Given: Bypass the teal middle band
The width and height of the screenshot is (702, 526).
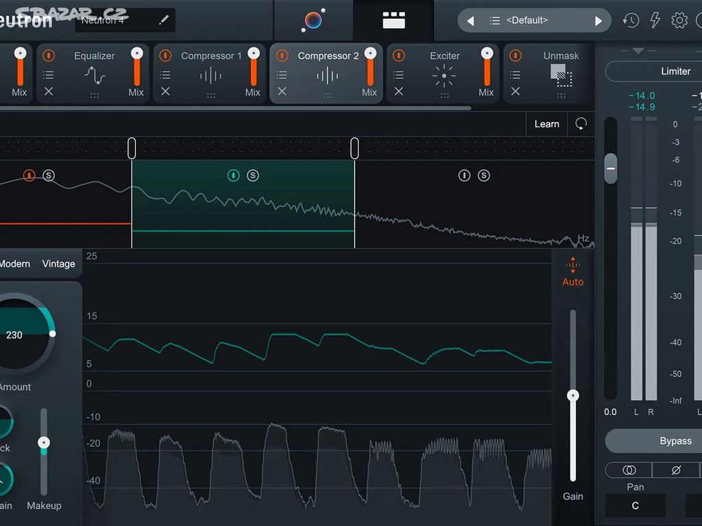Looking at the screenshot, I should [x=233, y=175].
